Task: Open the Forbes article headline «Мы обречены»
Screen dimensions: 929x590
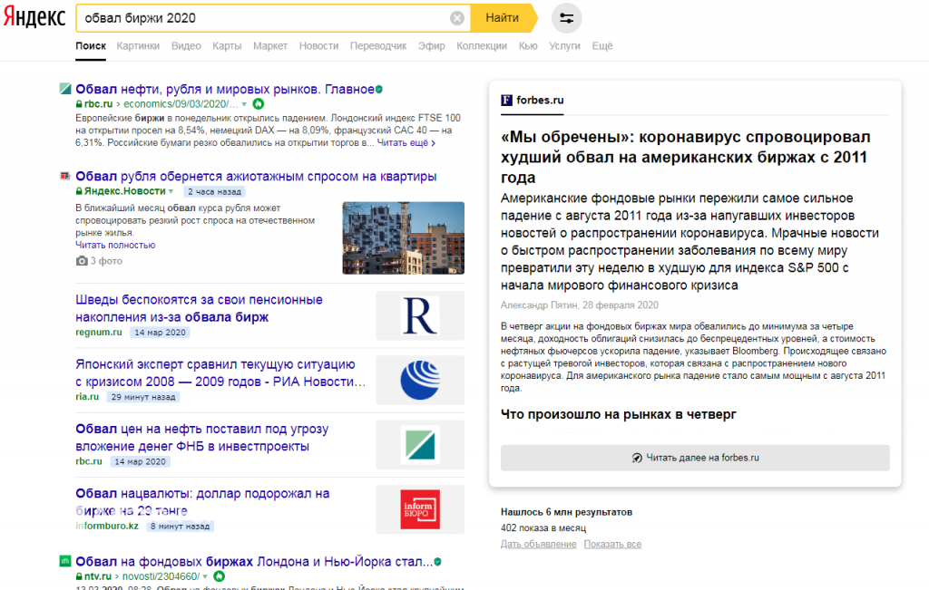Action: tap(685, 157)
